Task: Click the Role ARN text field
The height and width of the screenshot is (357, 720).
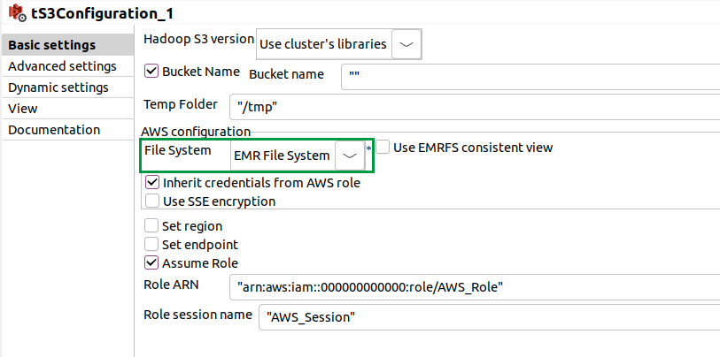Action: (475, 287)
